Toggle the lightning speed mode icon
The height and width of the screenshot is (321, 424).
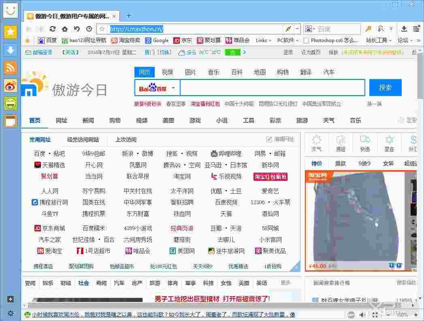(288, 29)
